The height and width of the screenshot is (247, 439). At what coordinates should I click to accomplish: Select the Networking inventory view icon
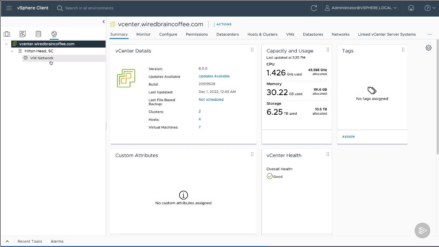tap(54, 34)
